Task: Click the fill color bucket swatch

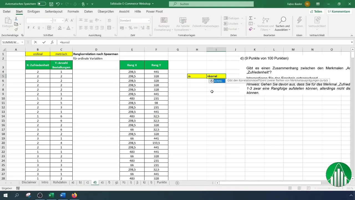Action: click(x=60, y=28)
